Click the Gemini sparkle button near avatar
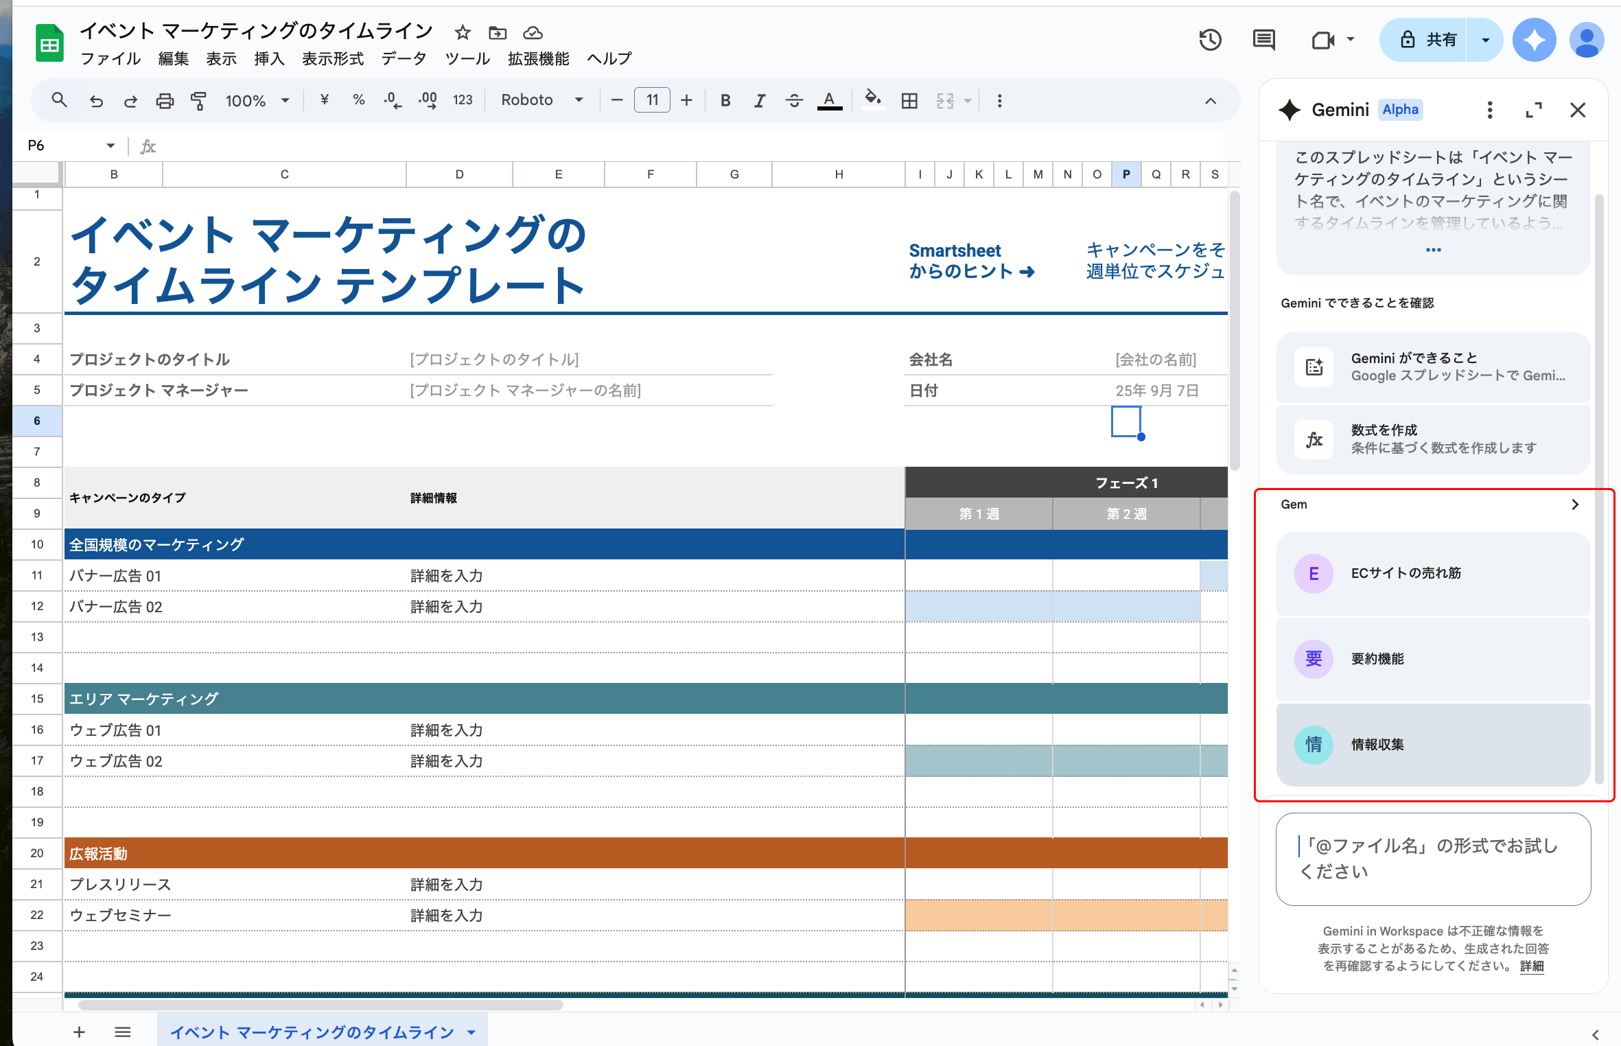This screenshot has height=1046, width=1621. (1534, 40)
